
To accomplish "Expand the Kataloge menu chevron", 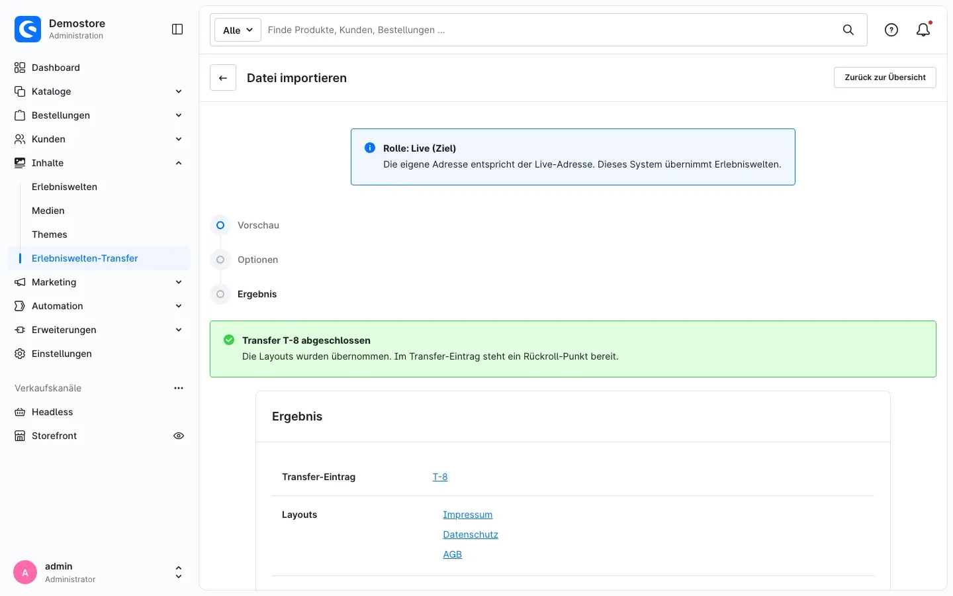I will tap(179, 91).
